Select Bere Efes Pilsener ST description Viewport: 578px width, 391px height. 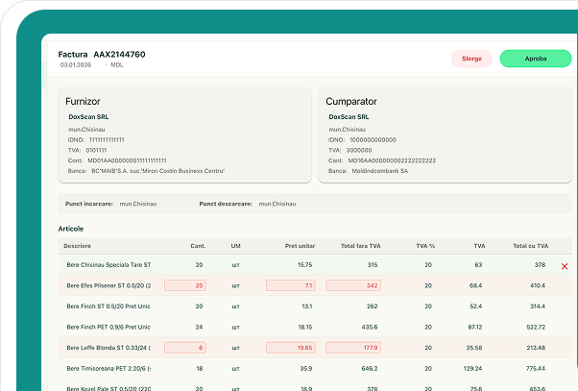coord(108,285)
